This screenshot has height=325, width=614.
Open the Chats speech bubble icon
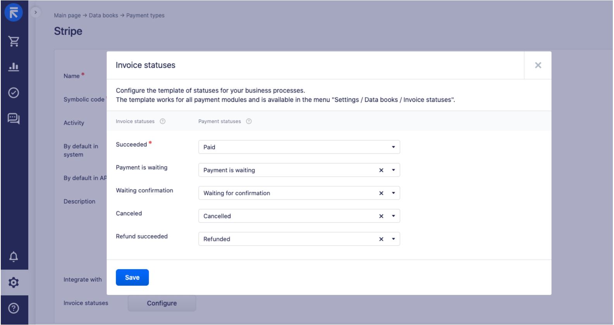pos(14,118)
